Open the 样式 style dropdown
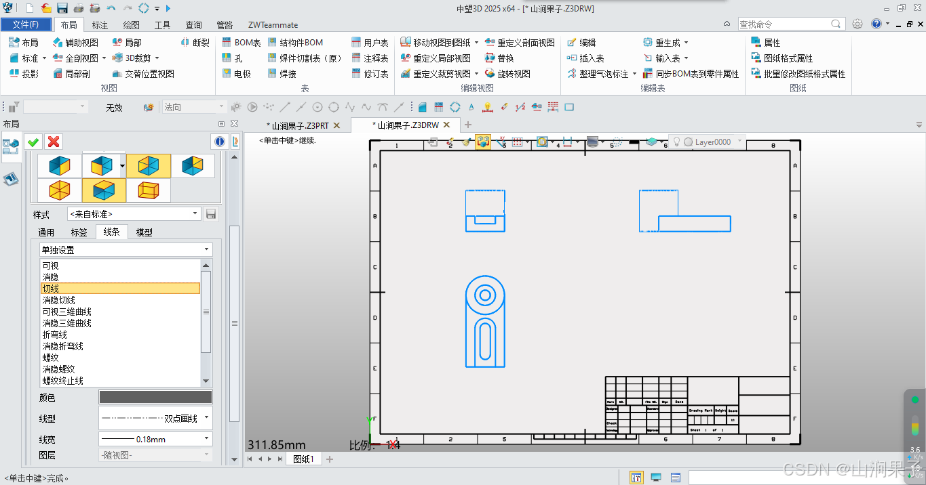 134,214
